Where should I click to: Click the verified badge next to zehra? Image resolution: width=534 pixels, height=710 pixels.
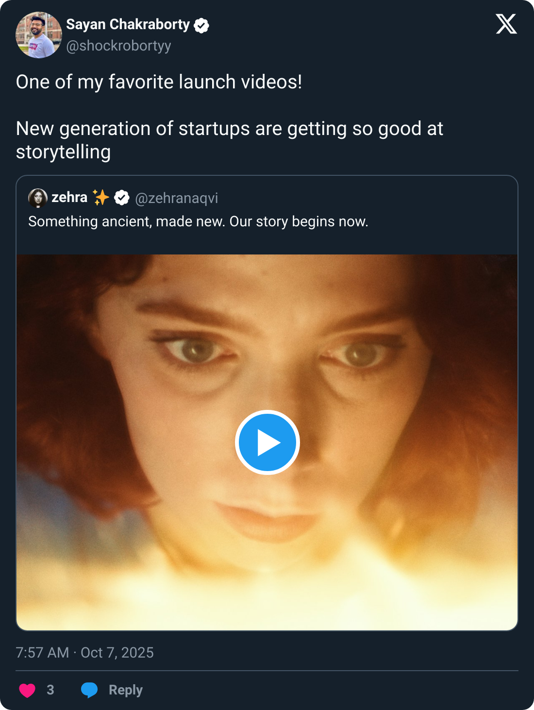pos(121,198)
